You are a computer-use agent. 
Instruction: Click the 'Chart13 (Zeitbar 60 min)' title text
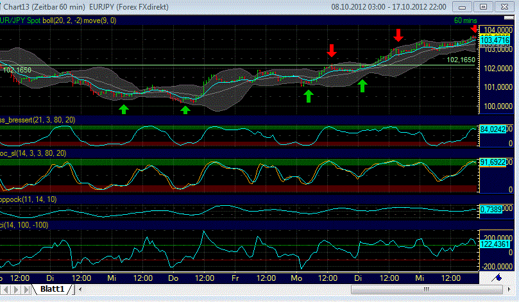click(x=44, y=7)
